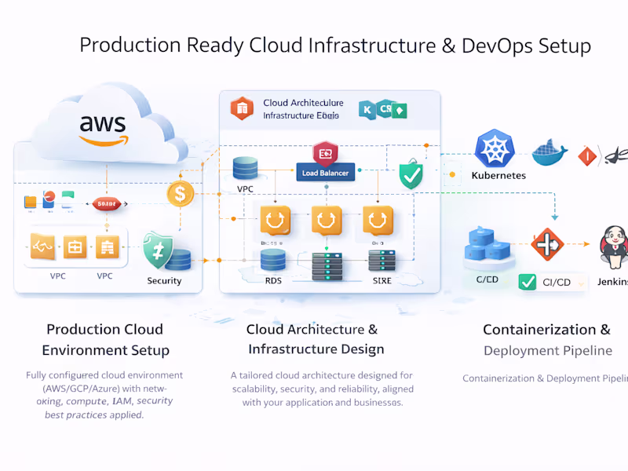Click the Kubernetes hexagon icon
Viewport: 628px width, 471px height.
[x=495, y=151]
